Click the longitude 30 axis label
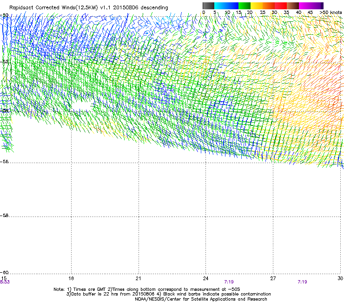Screen dimensions: 344x302 click(x=340, y=278)
